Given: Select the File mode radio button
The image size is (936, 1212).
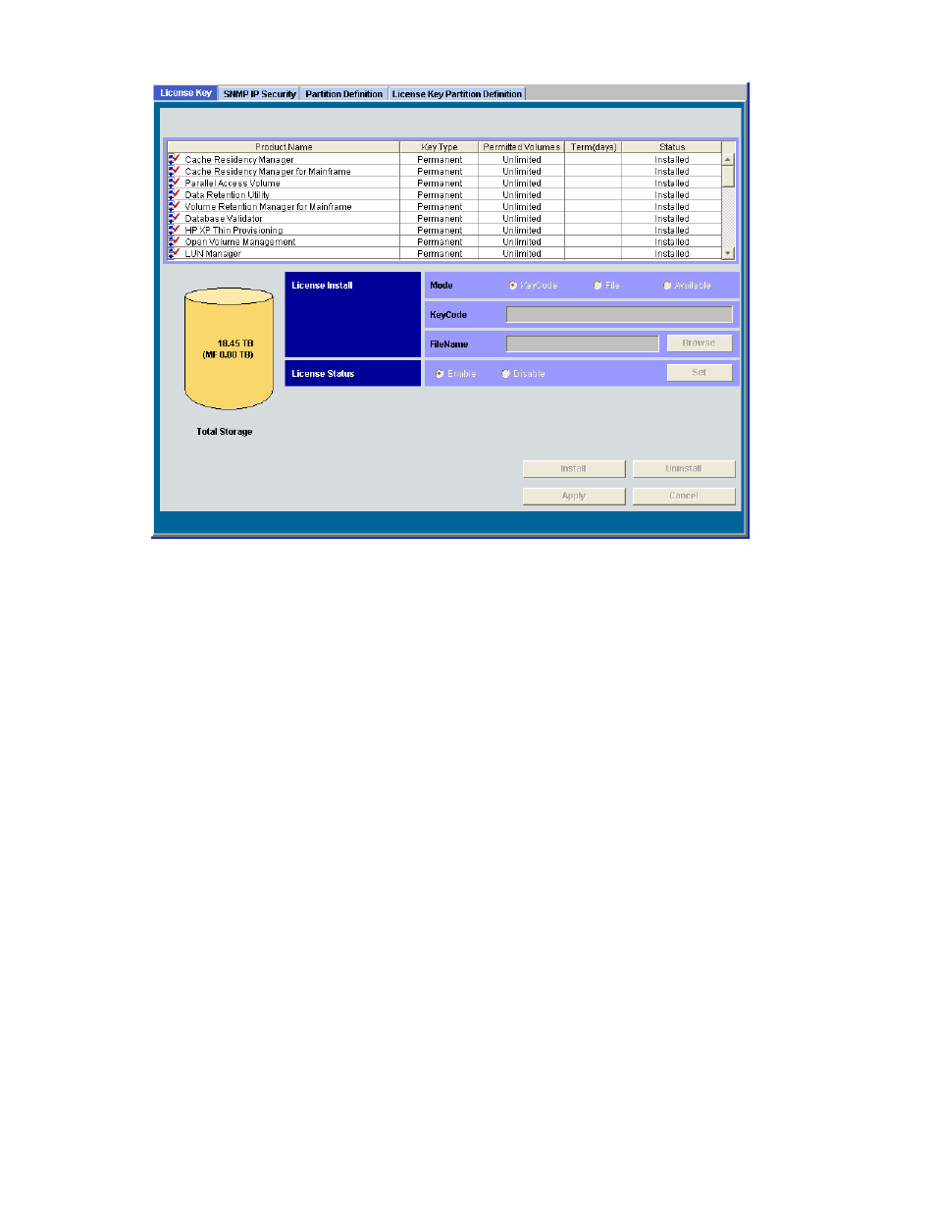Looking at the screenshot, I should click(x=598, y=286).
